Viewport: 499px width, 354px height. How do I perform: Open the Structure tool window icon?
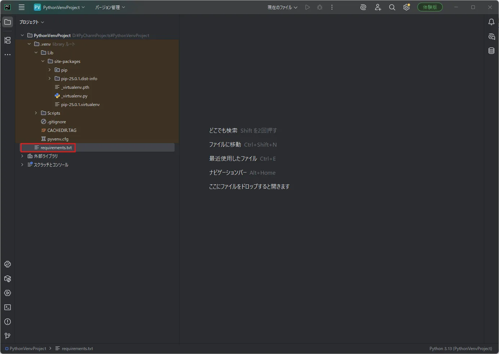click(x=8, y=40)
